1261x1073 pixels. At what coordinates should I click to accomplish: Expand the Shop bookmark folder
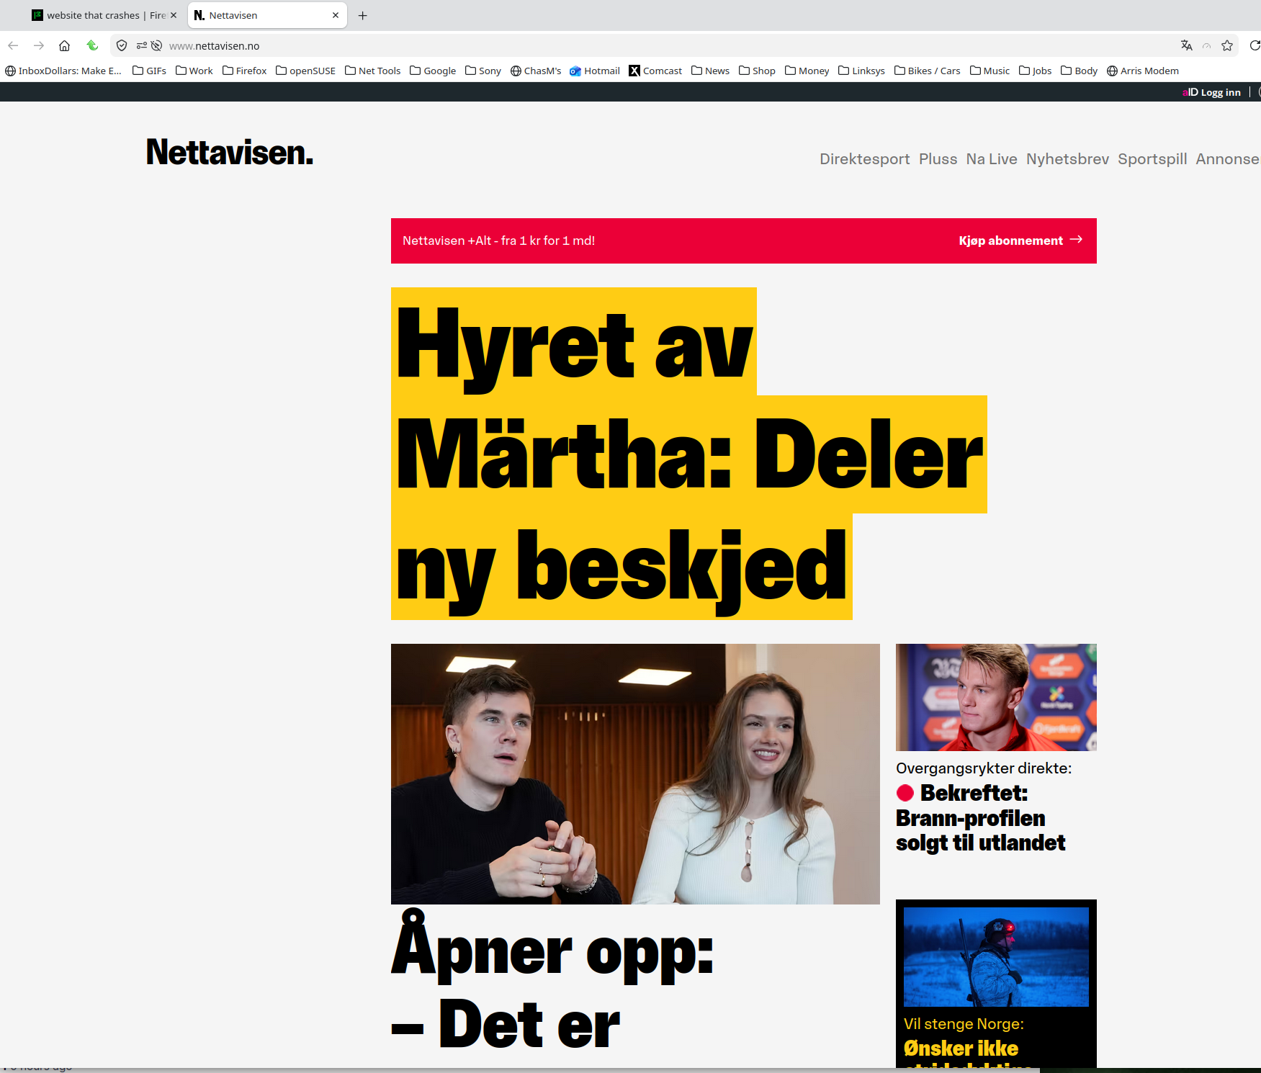click(758, 71)
